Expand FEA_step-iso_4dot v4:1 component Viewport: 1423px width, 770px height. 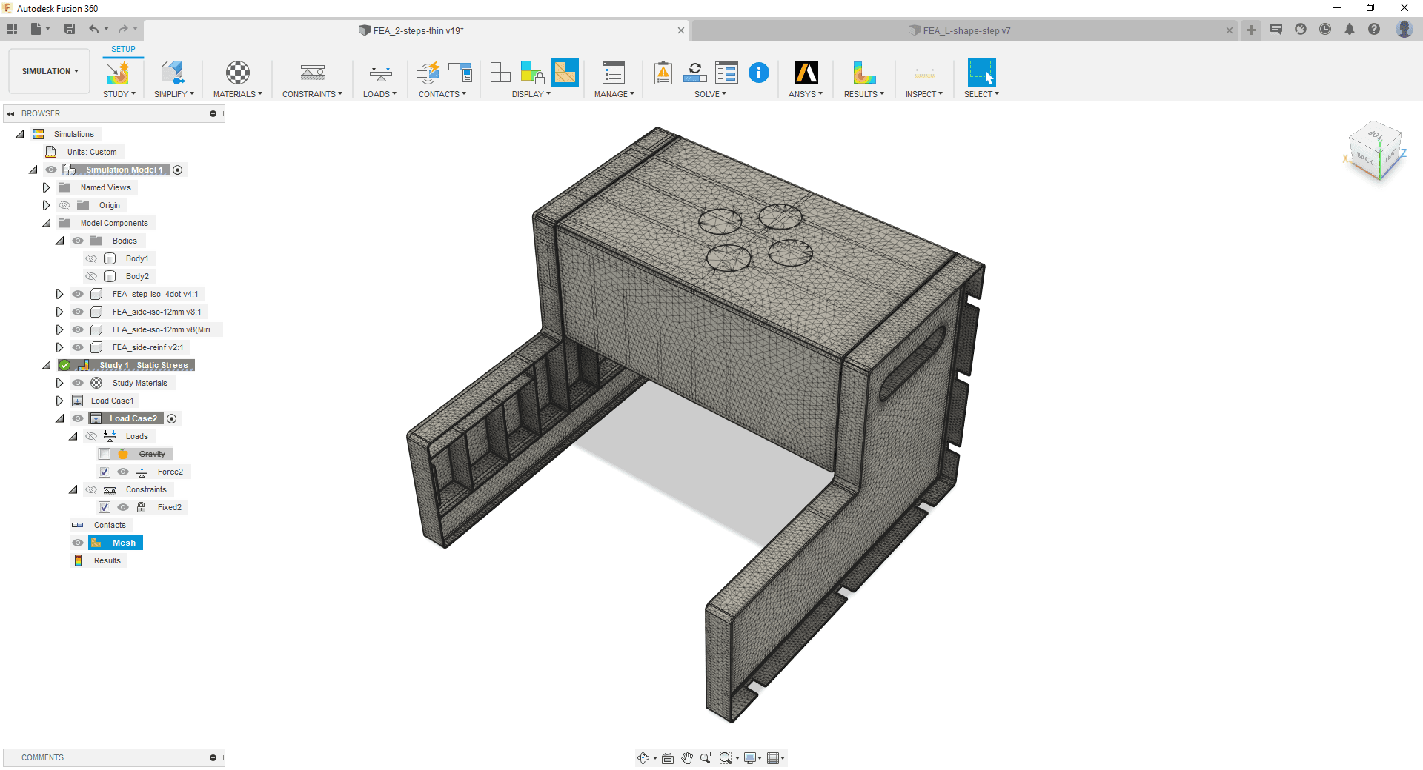(x=59, y=294)
